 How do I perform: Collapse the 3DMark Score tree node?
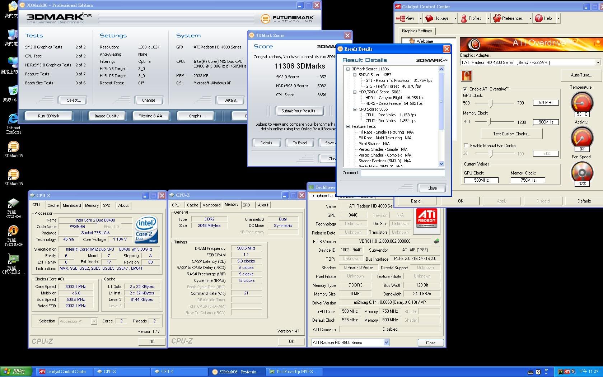[x=348, y=69]
